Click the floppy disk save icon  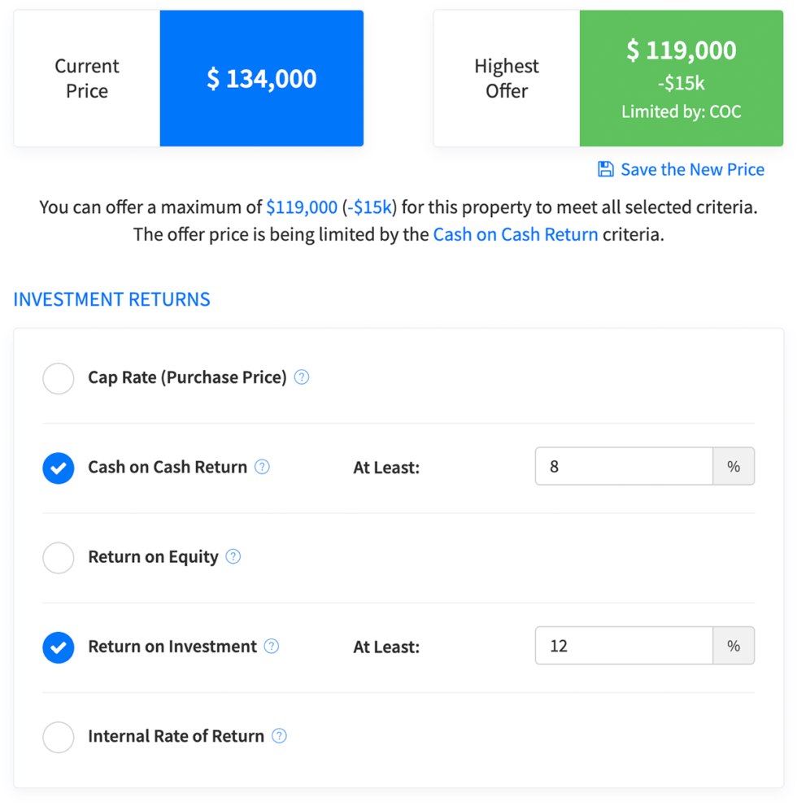pos(604,168)
